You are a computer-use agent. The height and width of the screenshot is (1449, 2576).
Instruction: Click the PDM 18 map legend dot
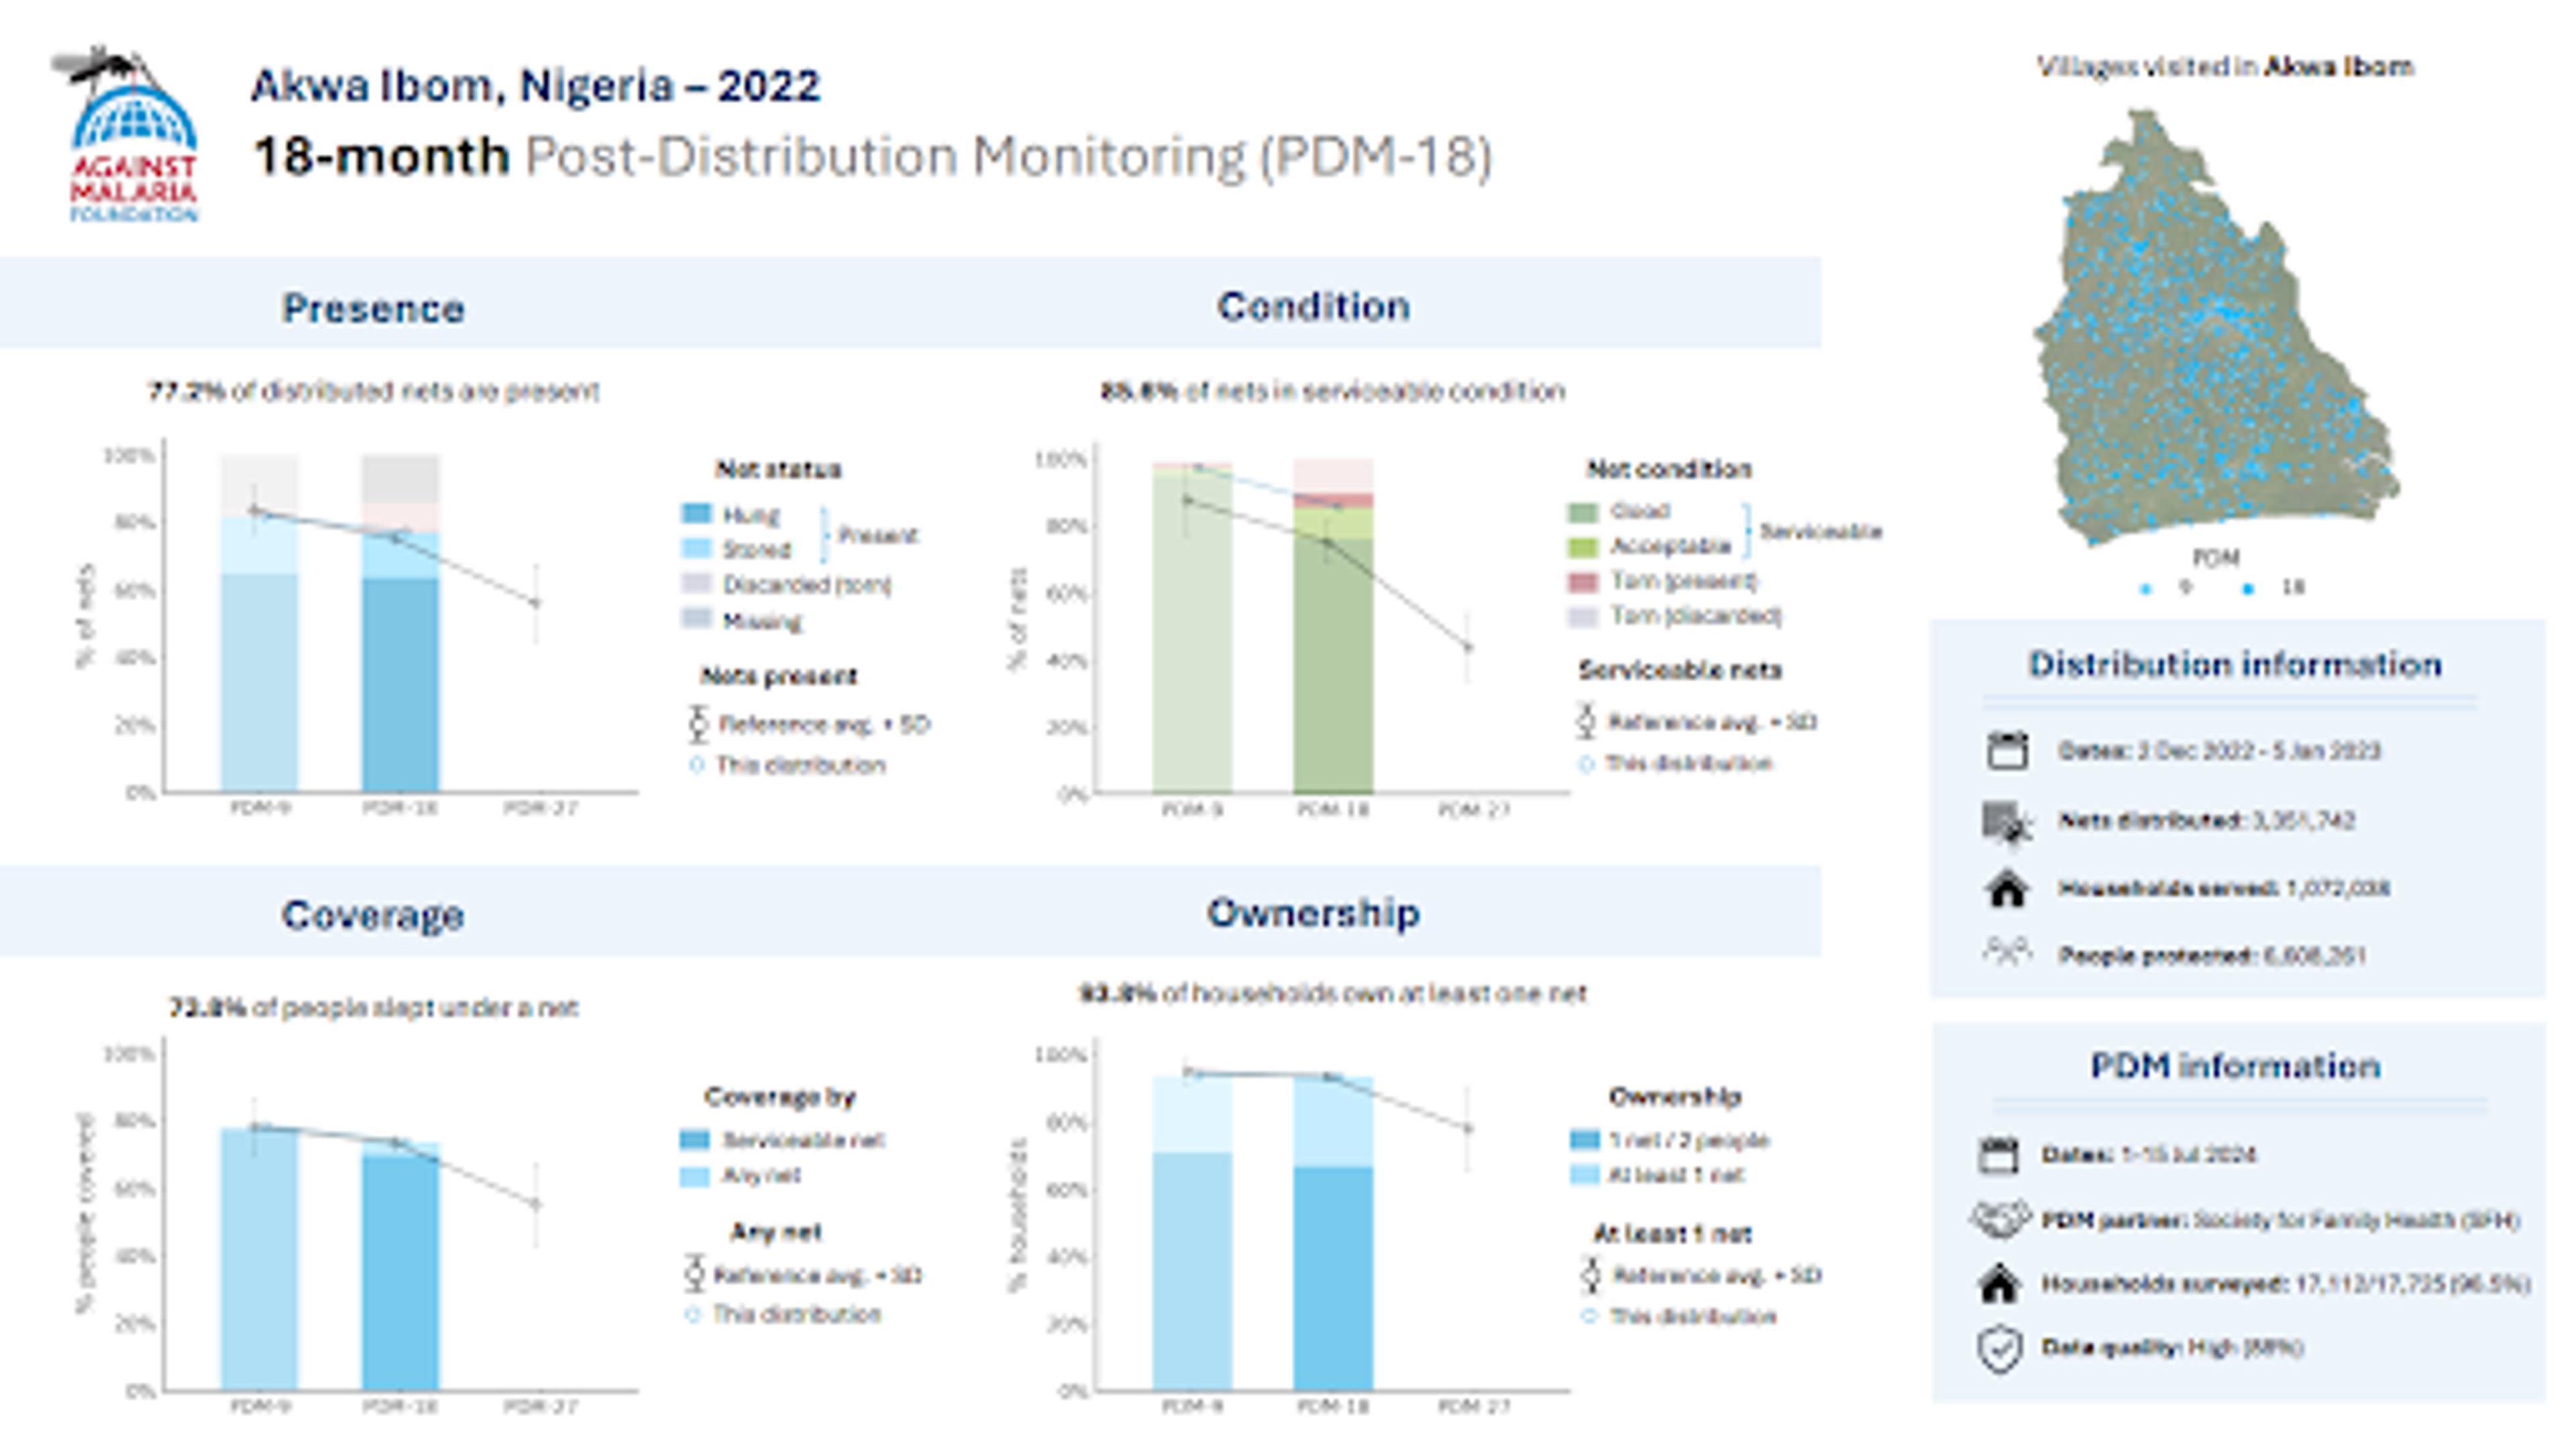(x=2248, y=589)
